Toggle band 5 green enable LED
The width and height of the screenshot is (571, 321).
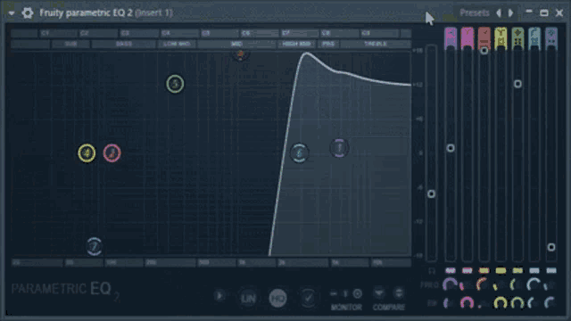point(517,270)
